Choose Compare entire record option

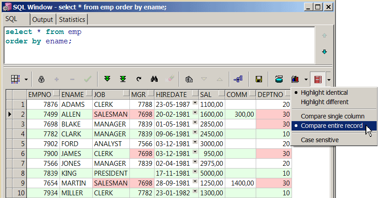[x=331, y=126]
